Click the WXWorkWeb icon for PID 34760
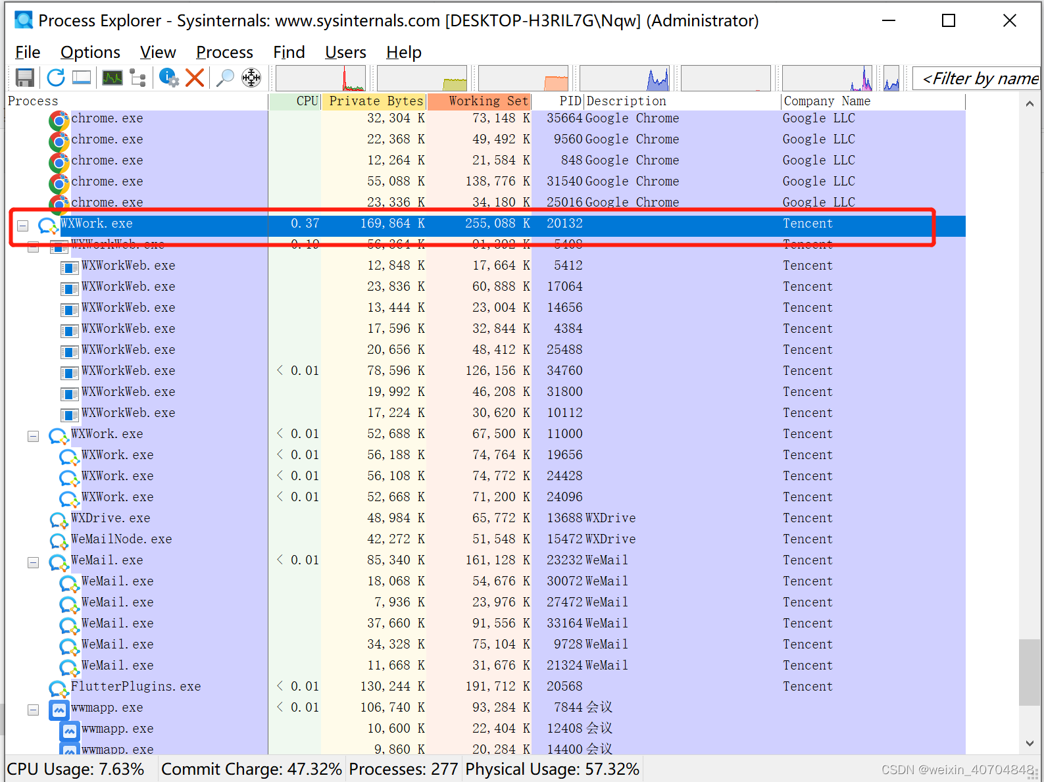The width and height of the screenshot is (1044, 782). tap(70, 372)
